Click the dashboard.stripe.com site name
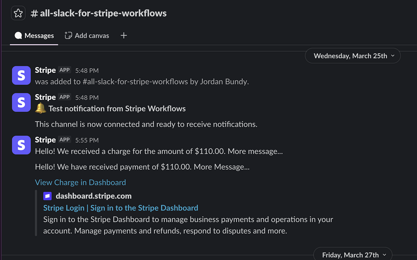This screenshot has height=260, width=417. pyautogui.click(x=93, y=196)
